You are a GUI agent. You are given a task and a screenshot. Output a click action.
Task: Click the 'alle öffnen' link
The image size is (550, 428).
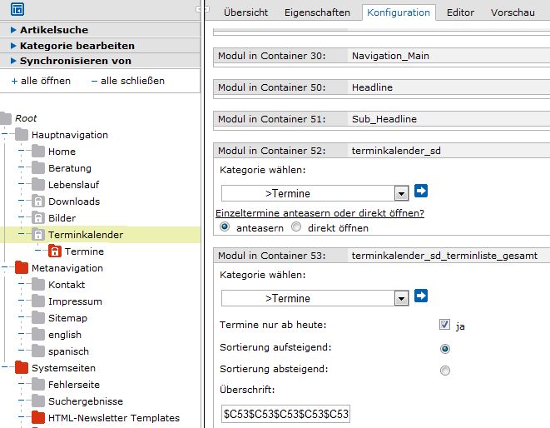click(41, 81)
